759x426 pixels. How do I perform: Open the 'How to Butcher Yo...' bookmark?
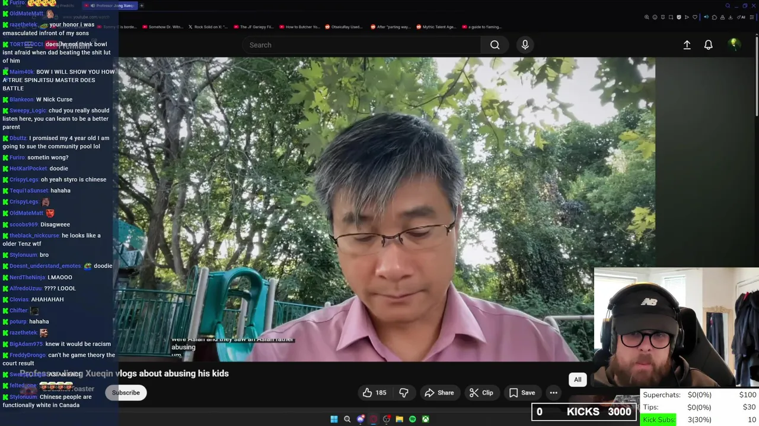(x=299, y=27)
